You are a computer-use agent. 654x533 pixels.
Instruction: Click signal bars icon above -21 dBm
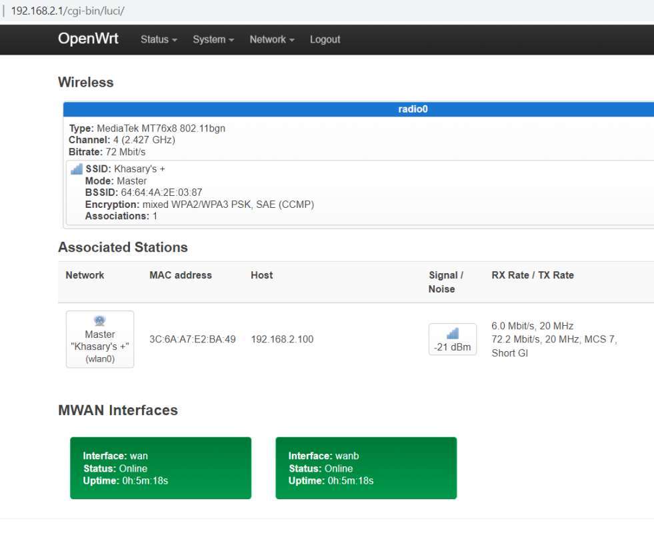452,333
